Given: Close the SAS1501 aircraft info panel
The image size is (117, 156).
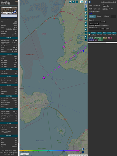Looking at the screenshot, I should pos(17,2).
